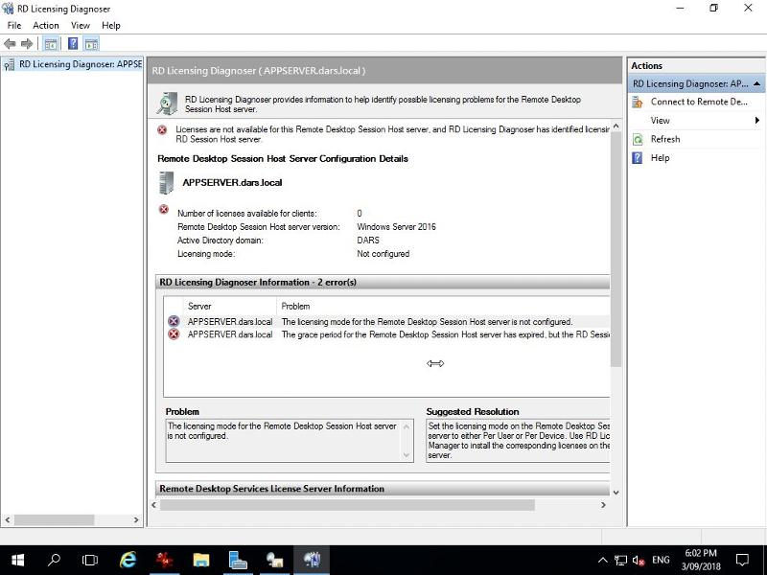Click Problem box scroll up arrow
Viewport: 767px width, 575px height.
[x=406, y=426]
